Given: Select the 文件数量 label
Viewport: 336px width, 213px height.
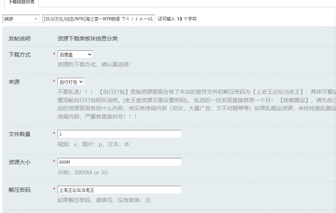Looking at the screenshot, I should [19, 134].
